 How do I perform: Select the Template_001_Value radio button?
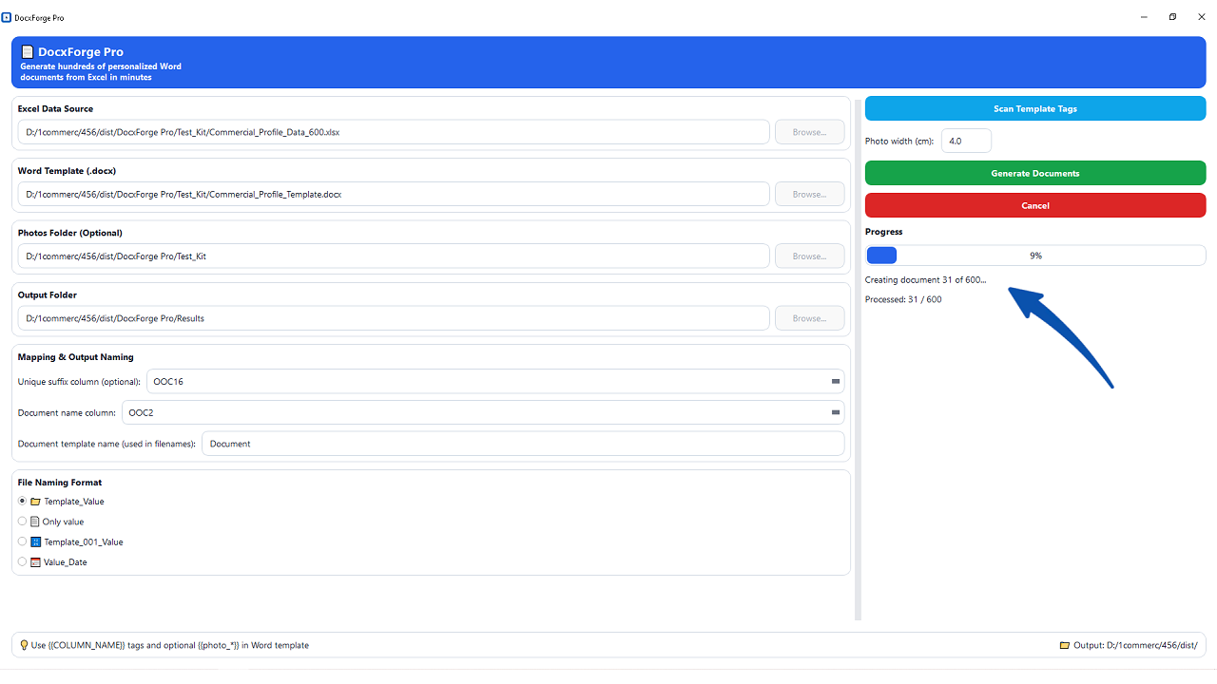click(23, 541)
